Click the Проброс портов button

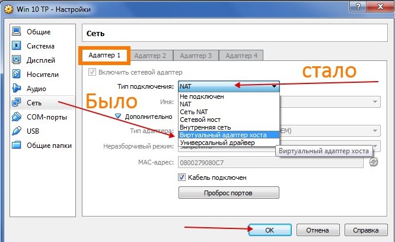pos(228,193)
